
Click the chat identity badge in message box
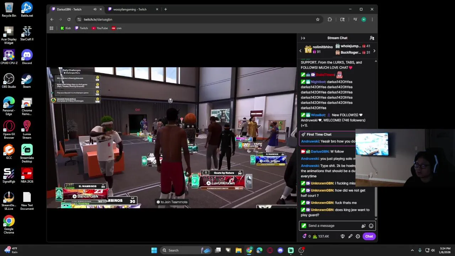click(x=304, y=226)
